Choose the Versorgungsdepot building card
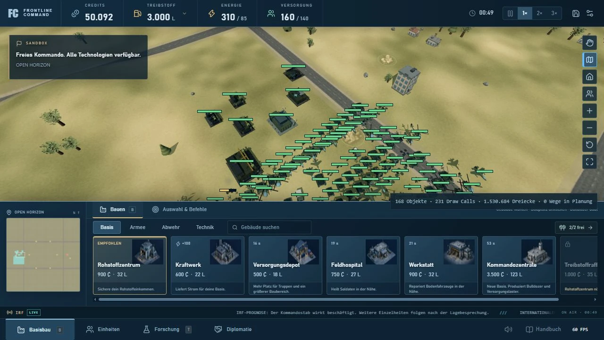The image size is (604, 340). (x=285, y=265)
